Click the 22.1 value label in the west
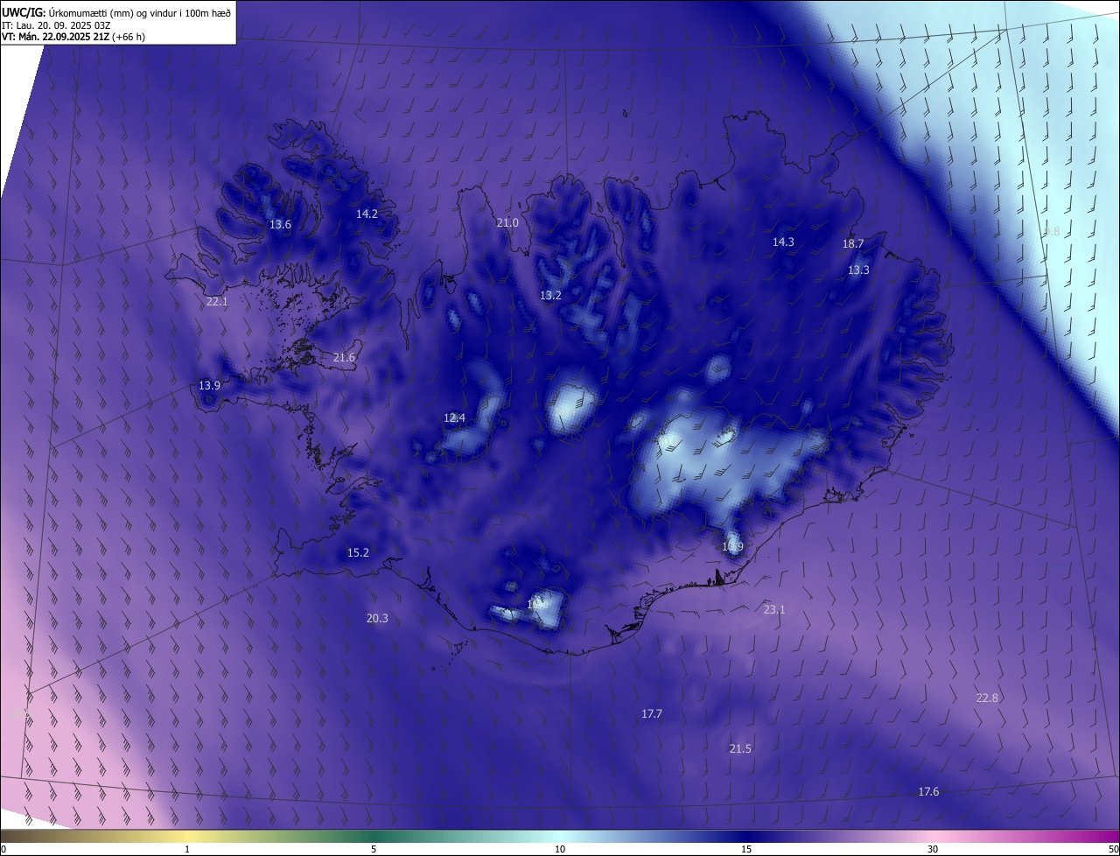Viewport: 1120px width, 856px height. [x=217, y=302]
